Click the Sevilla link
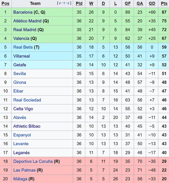 pyautogui.click(x=19, y=73)
